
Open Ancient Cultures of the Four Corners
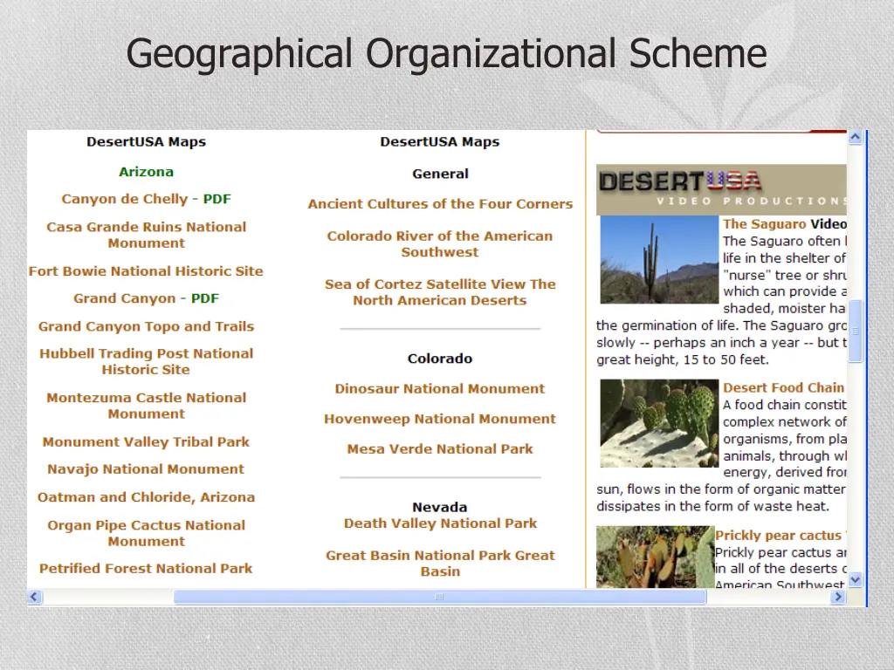(x=440, y=204)
